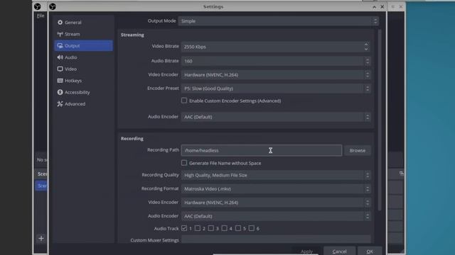Click the Video Bitrate value field

(276, 47)
